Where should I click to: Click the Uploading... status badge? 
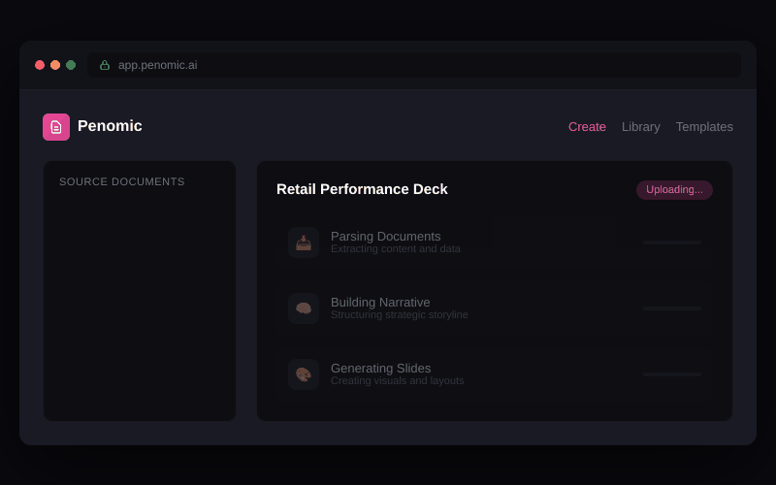click(x=674, y=190)
